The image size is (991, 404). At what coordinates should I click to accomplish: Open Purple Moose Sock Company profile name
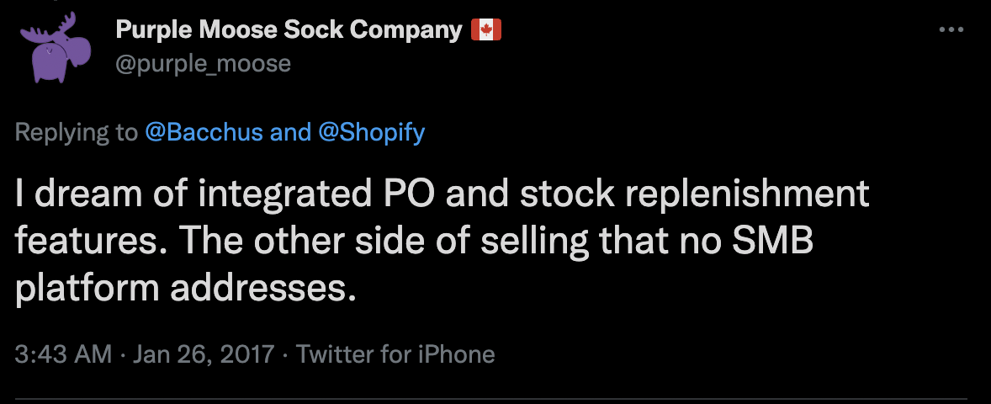[289, 29]
